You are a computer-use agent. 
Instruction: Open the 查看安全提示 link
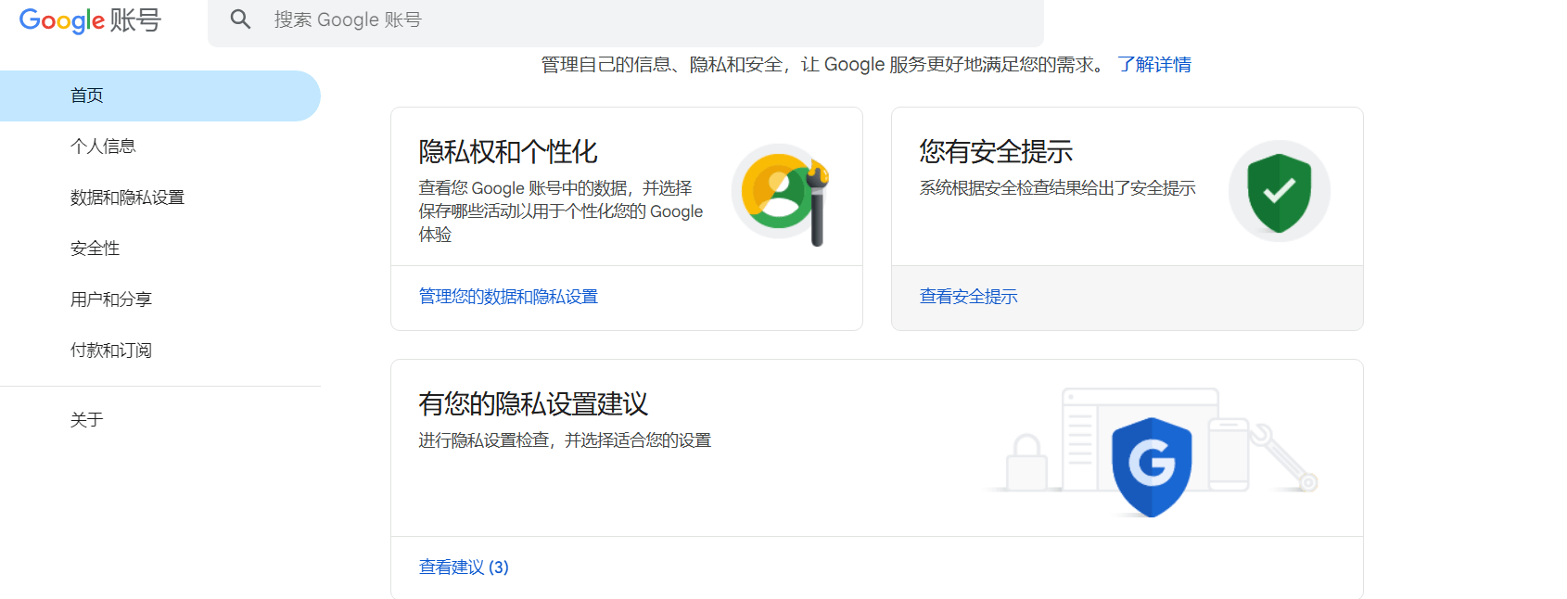[x=969, y=297]
